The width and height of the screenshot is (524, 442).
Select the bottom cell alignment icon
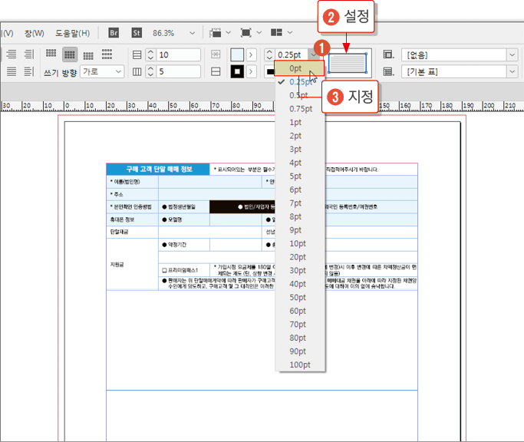88,55
